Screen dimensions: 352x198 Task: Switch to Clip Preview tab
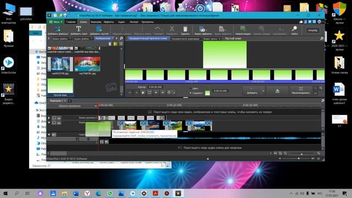148,38
